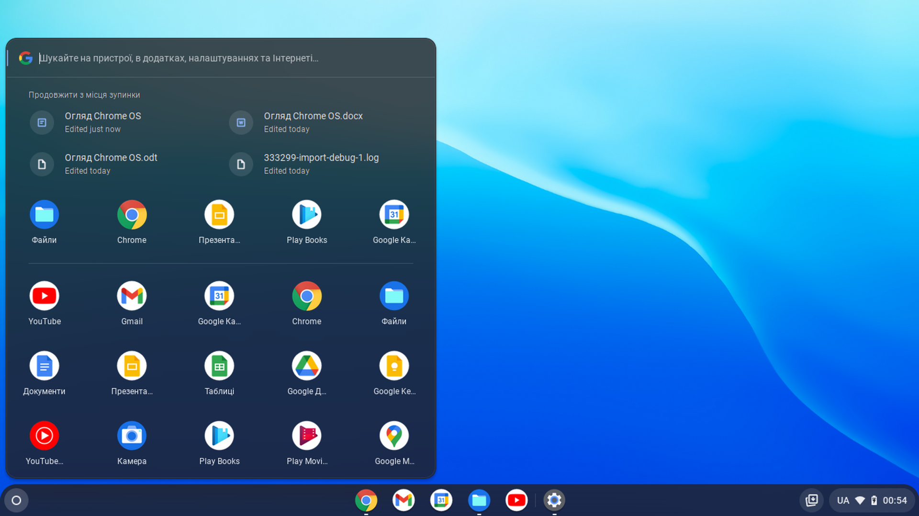Screen dimensions: 919x516
Task: Open Google Keep app icon
Action: 394,366
